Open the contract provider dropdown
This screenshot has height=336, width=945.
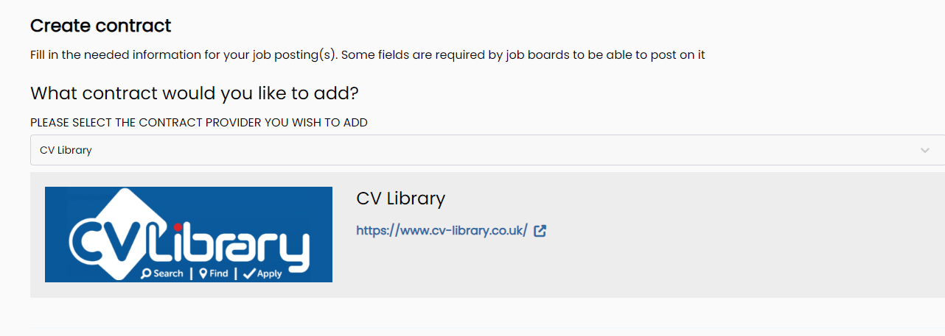coord(487,150)
